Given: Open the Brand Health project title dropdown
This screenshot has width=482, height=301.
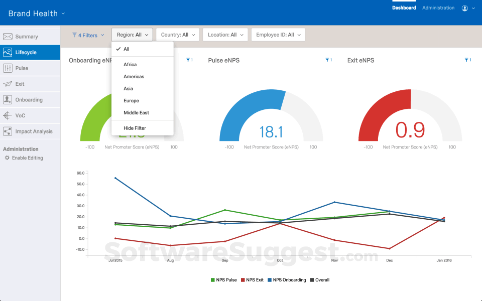Looking at the screenshot, I should coord(37,14).
